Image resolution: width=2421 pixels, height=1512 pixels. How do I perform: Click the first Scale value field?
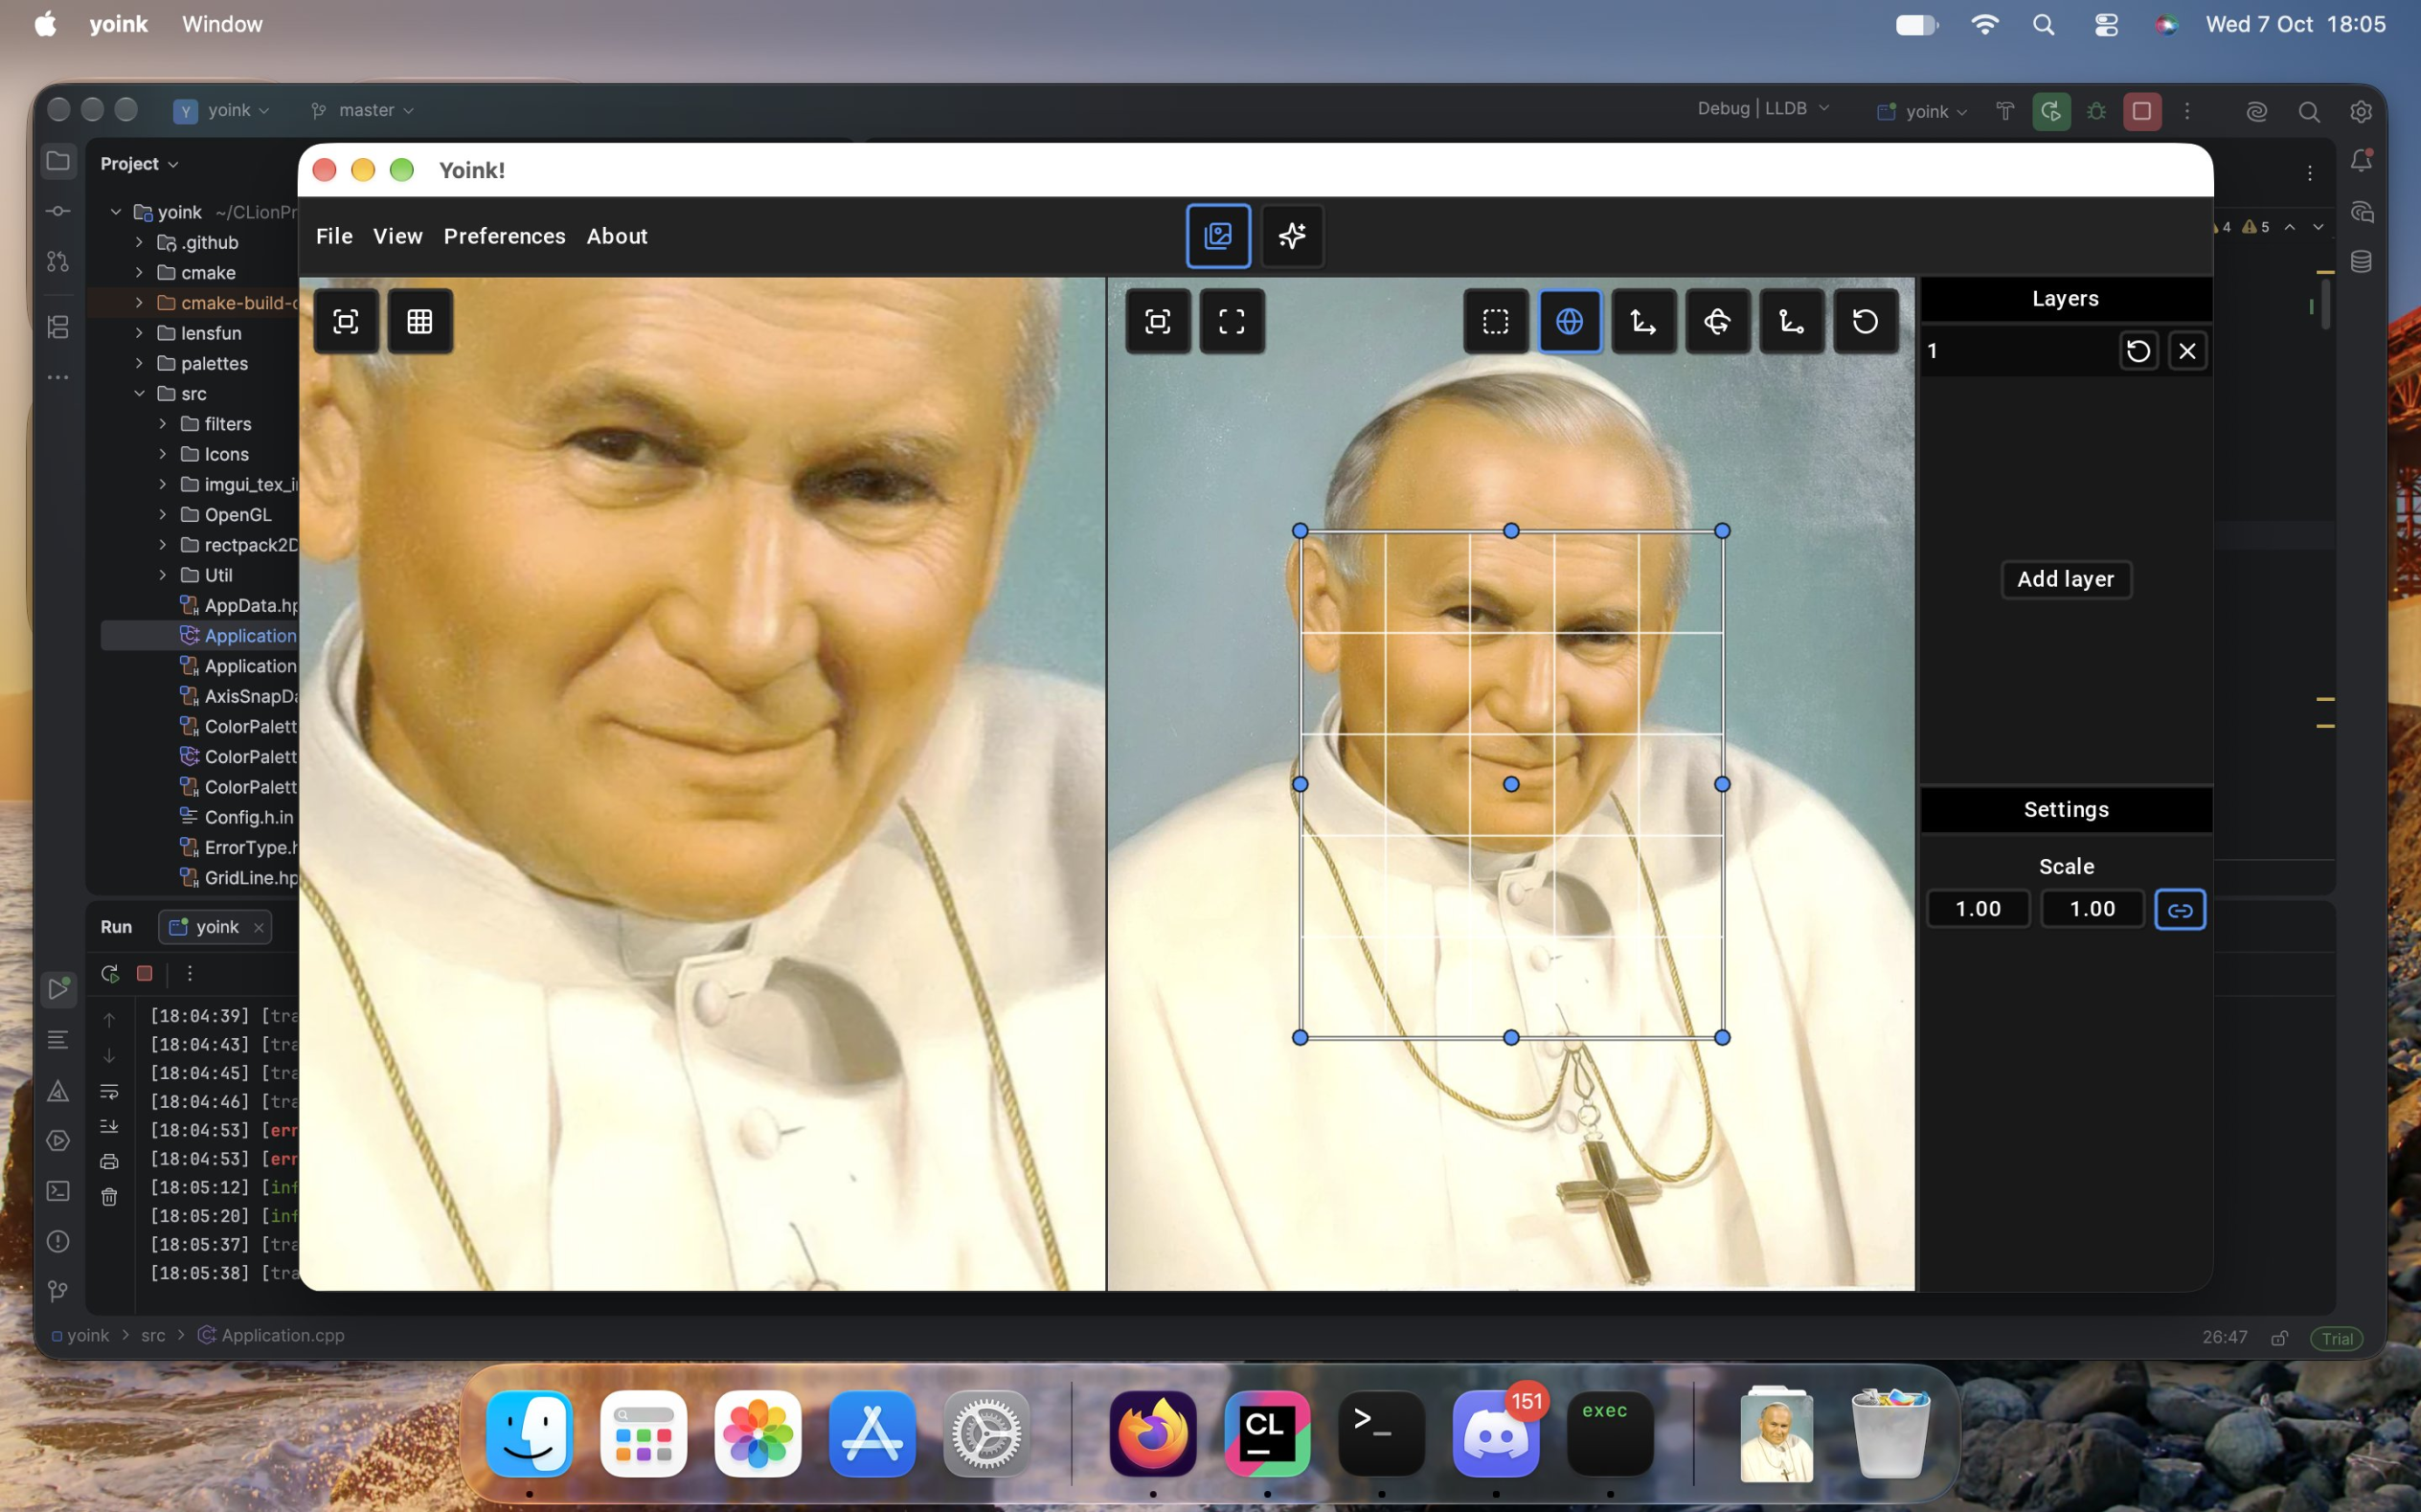1978,909
